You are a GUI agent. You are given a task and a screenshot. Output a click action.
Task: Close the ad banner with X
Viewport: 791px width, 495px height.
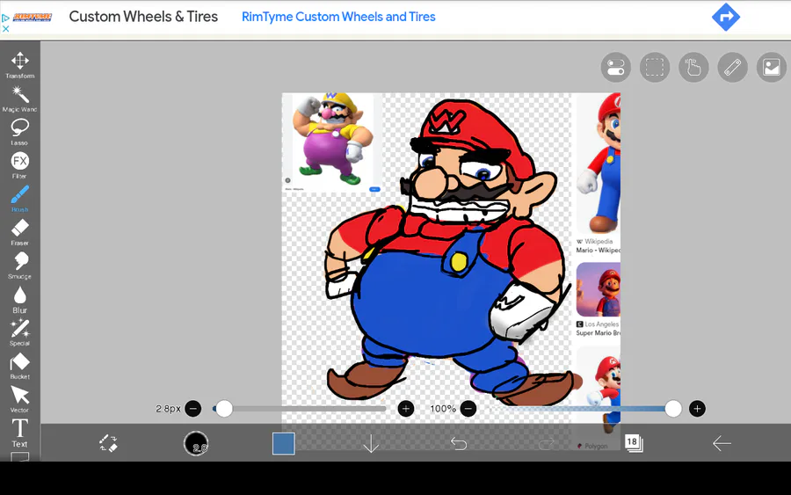5,29
